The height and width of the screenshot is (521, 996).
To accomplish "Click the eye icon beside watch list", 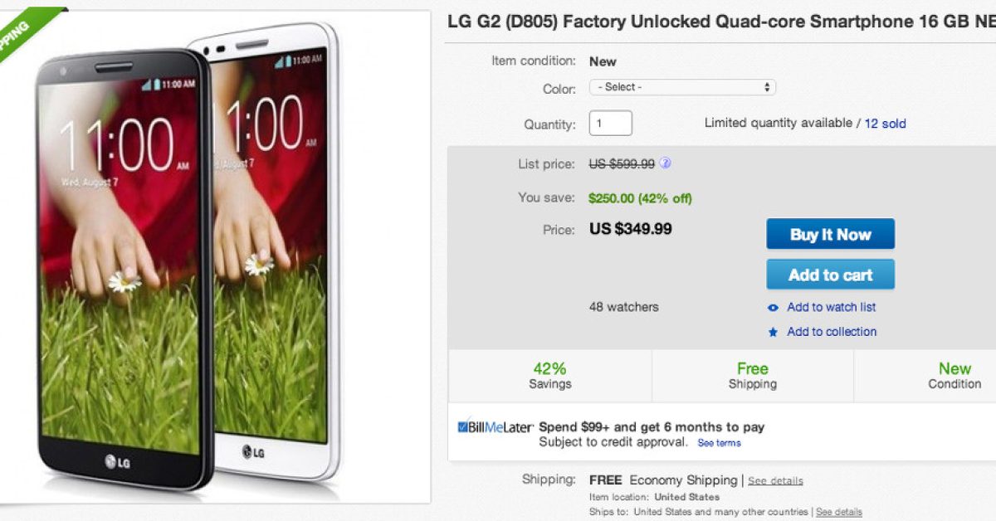I will 773,308.
